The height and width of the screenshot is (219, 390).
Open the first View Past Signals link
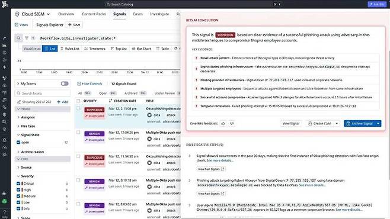click(x=211, y=169)
